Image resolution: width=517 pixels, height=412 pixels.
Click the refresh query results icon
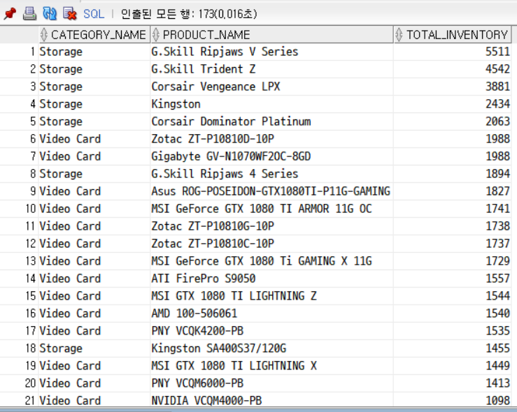coord(50,13)
